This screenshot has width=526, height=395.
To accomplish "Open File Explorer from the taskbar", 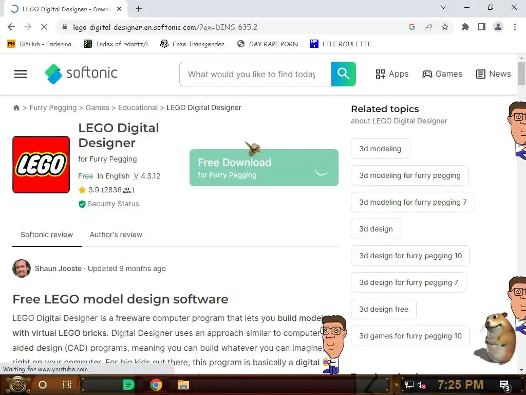I will 183,385.
